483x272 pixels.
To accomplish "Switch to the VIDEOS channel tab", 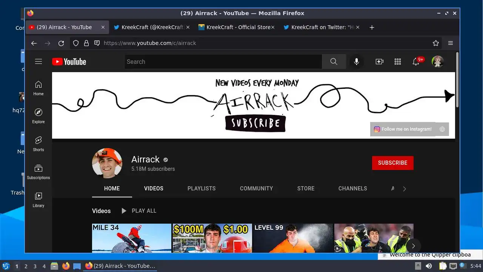I will click(154, 189).
